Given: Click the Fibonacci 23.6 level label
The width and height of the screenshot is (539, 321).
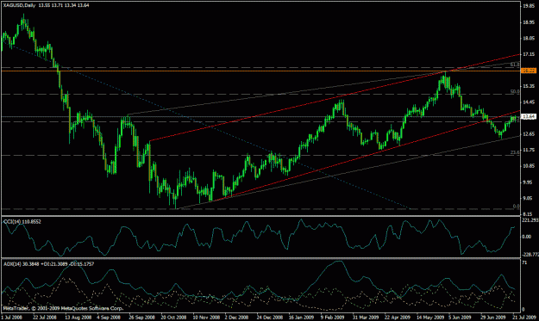Looking at the screenshot, I should pos(515,152).
